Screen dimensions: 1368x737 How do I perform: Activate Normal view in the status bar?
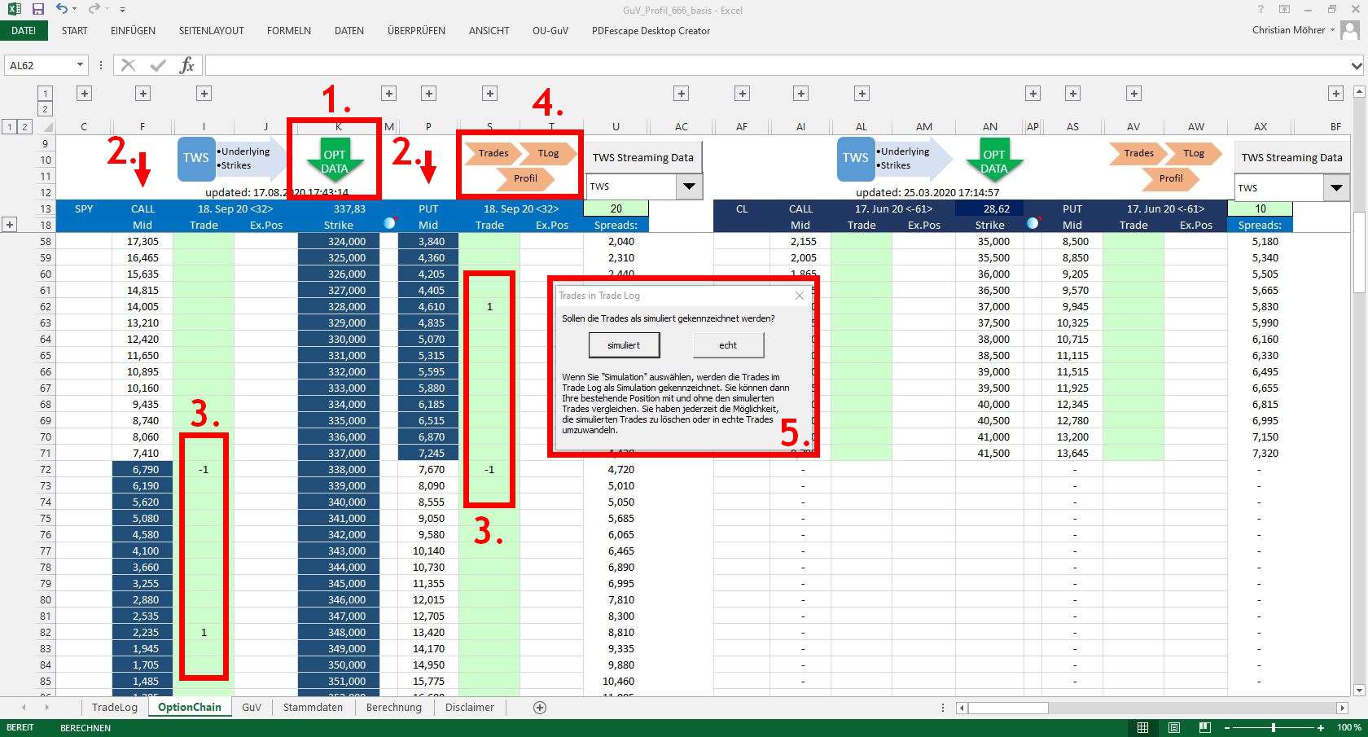coord(1142,727)
